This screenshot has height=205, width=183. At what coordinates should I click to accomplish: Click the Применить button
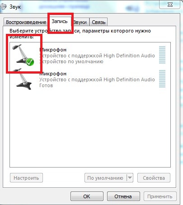click(x=160, y=196)
